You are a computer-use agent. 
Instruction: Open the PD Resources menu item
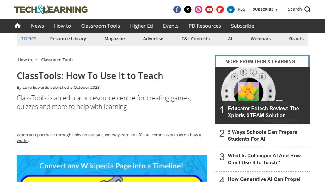coord(205,26)
